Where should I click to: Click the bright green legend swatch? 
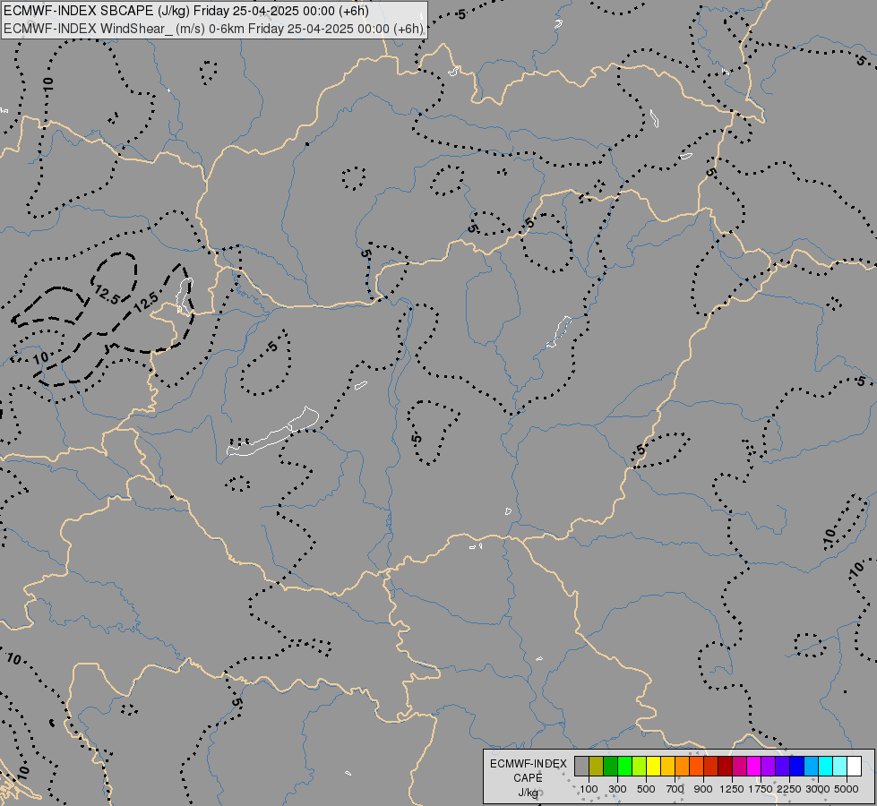[624, 766]
